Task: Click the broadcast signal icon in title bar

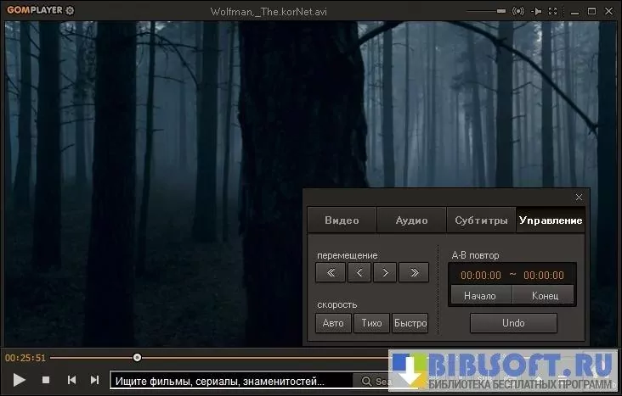Action: coord(517,11)
